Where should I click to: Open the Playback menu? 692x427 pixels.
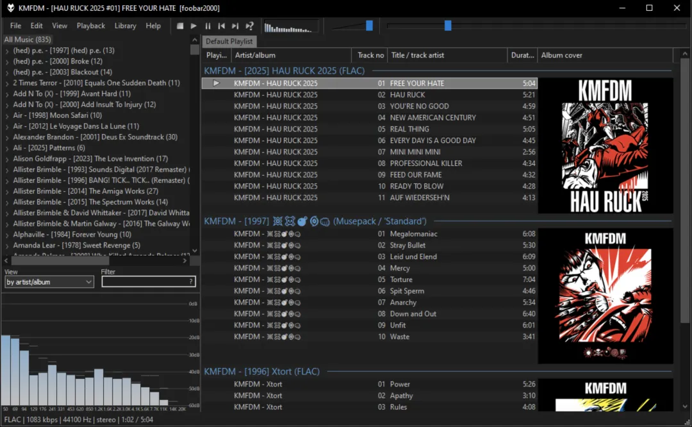90,26
